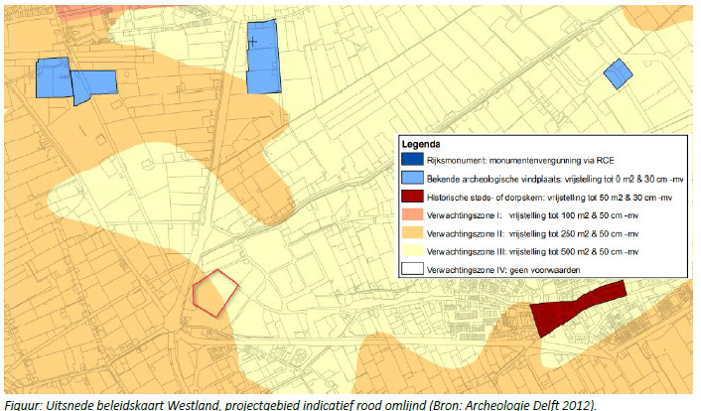Click the dark red historic village core area
Viewport: 701px width, 411px height.
coord(577,309)
